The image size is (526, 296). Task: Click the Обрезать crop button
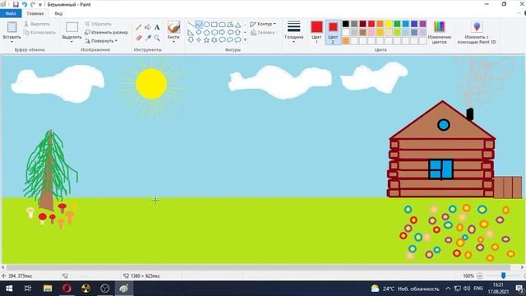(98, 24)
